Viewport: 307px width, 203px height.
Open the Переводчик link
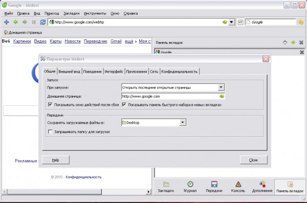click(x=96, y=41)
